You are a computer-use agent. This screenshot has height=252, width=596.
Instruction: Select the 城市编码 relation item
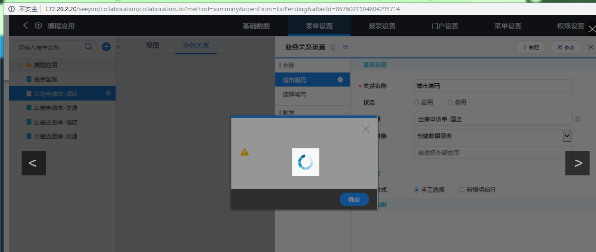pos(312,80)
